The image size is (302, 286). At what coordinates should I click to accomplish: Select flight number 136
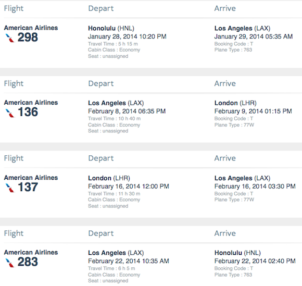pos(28,112)
